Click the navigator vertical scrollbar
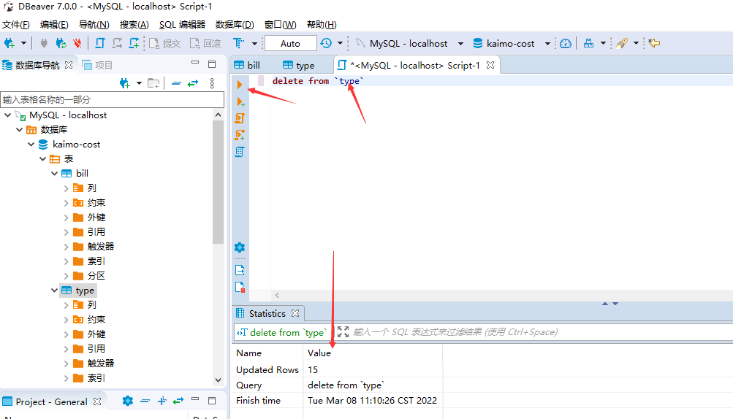733x419 pixels. click(x=218, y=182)
